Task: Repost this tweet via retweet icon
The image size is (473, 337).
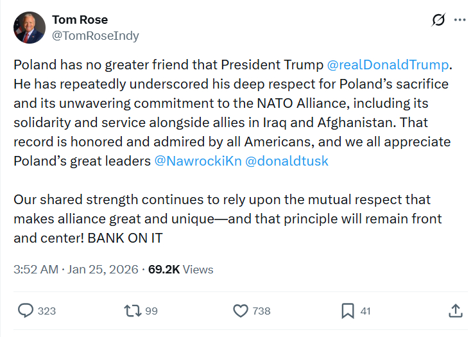Action: pyautogui.click(x=132, y=311)
